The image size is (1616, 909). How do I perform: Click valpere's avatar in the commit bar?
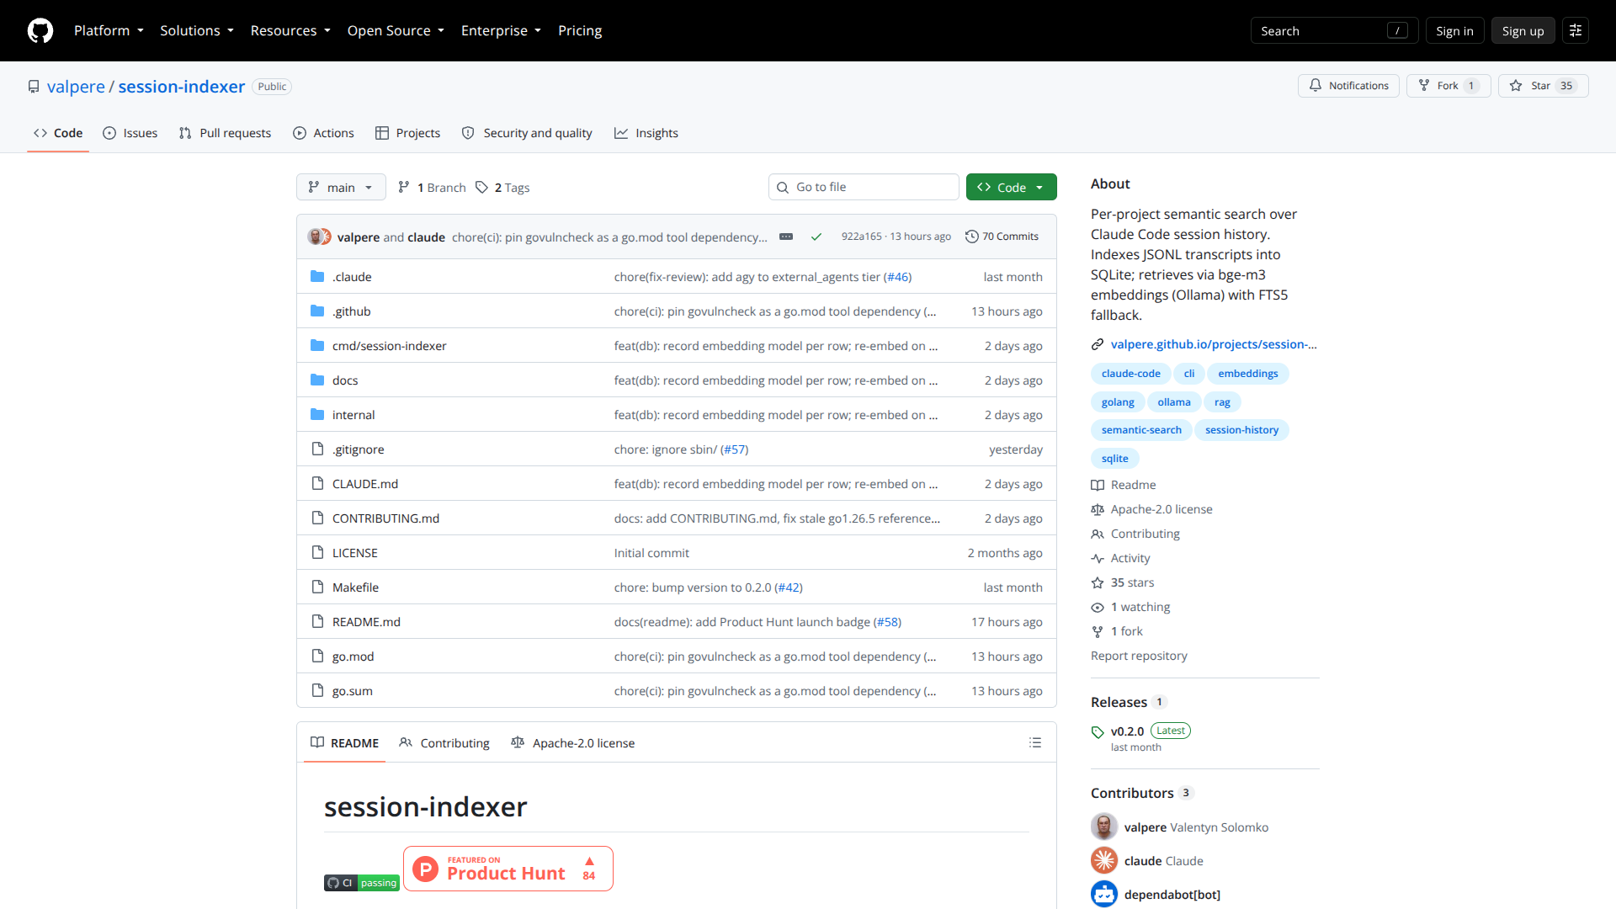click(316, 237)
